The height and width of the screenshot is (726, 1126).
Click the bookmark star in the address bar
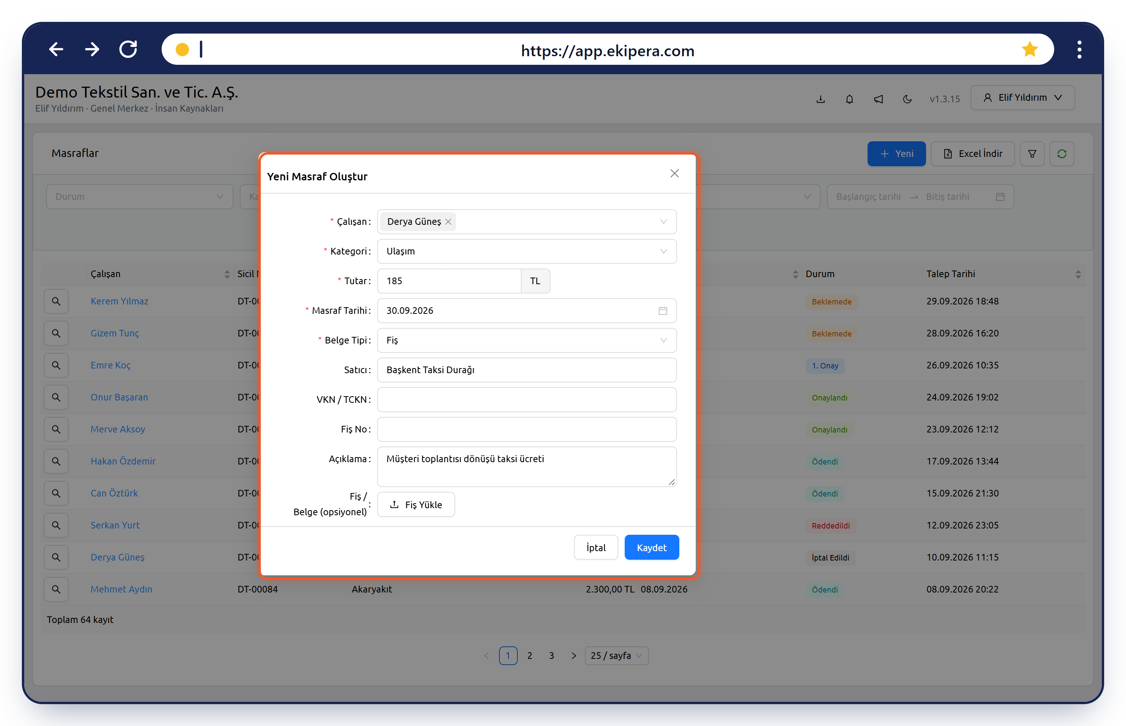click(x=1029, y=50)
